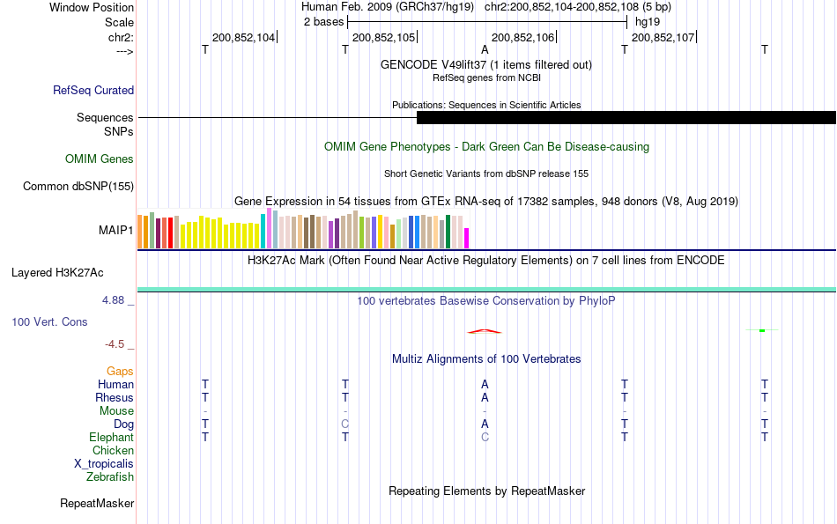Click the teal H3K27Ac signal band
Screen dimensions: 837x524
pyautogui.click(x=487, y=289)
